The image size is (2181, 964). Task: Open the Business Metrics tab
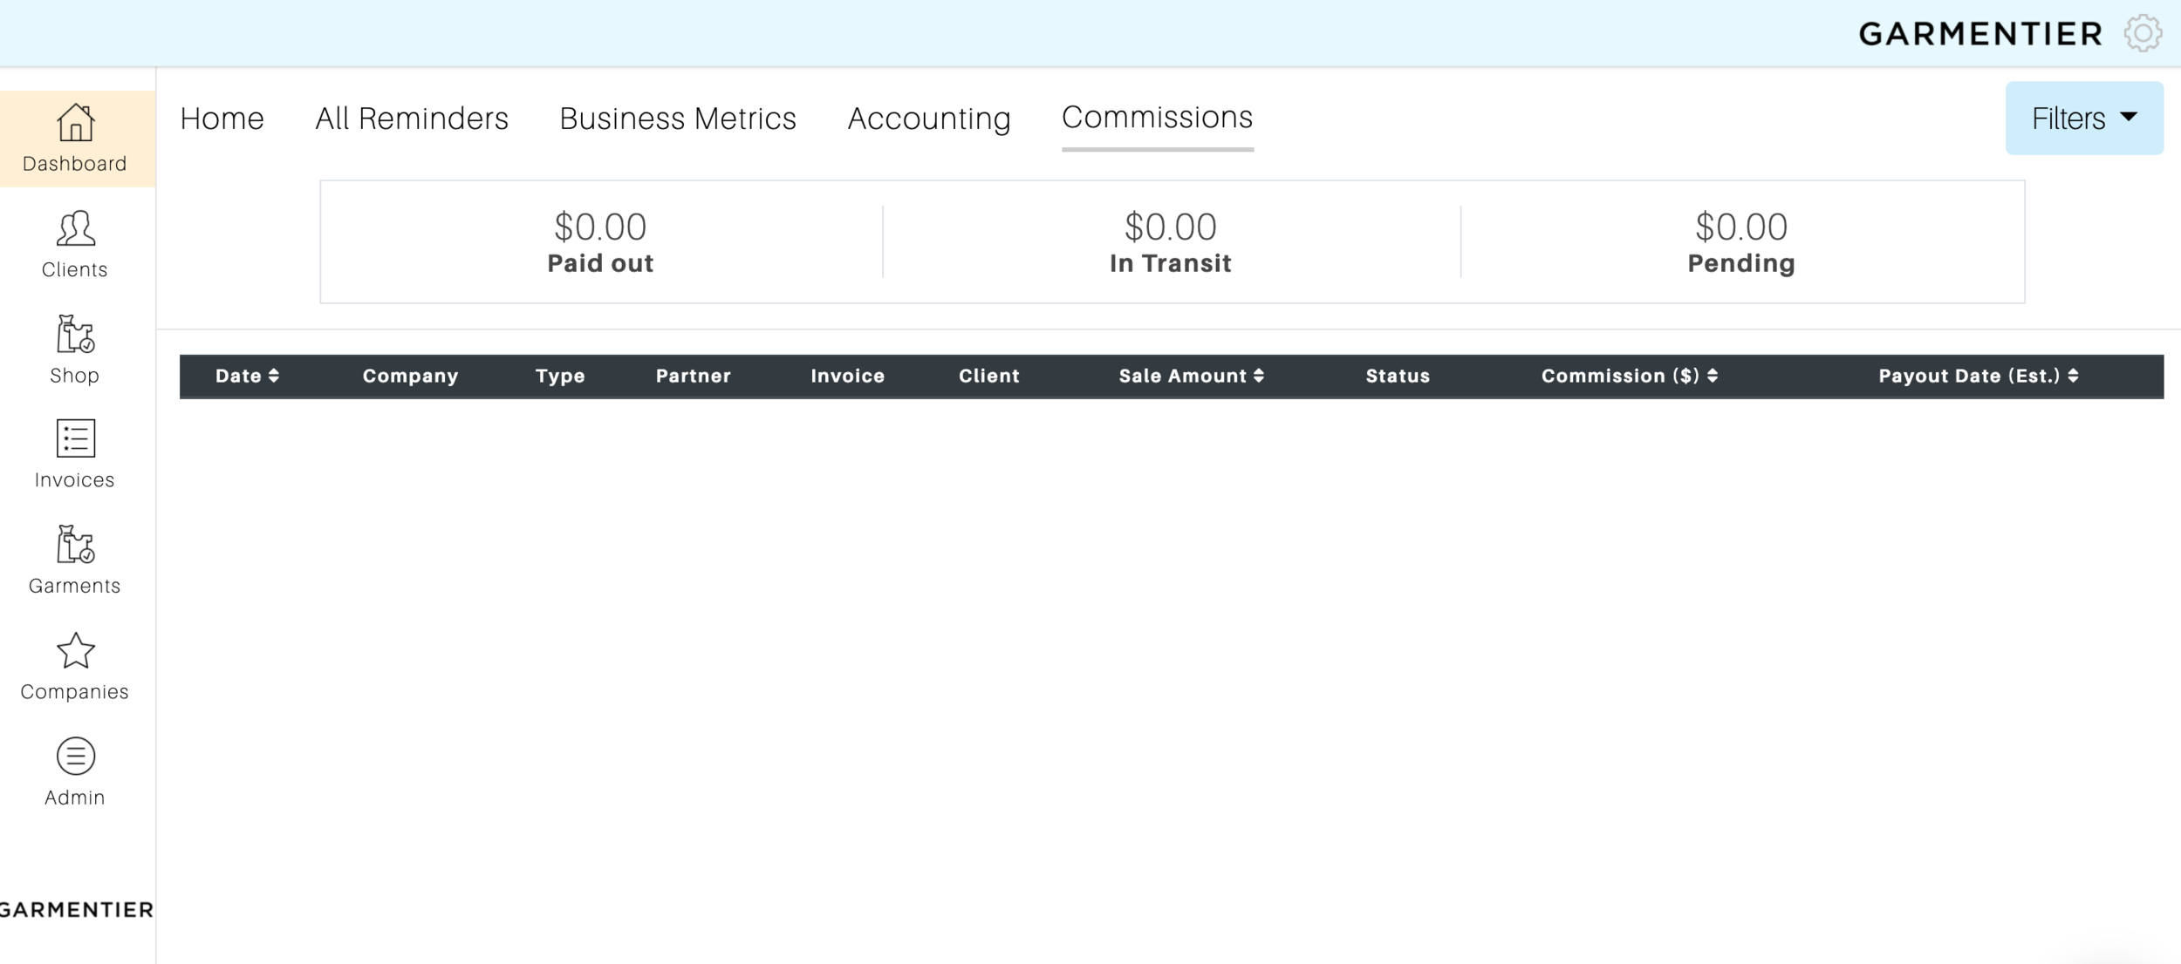click(678, 119)
